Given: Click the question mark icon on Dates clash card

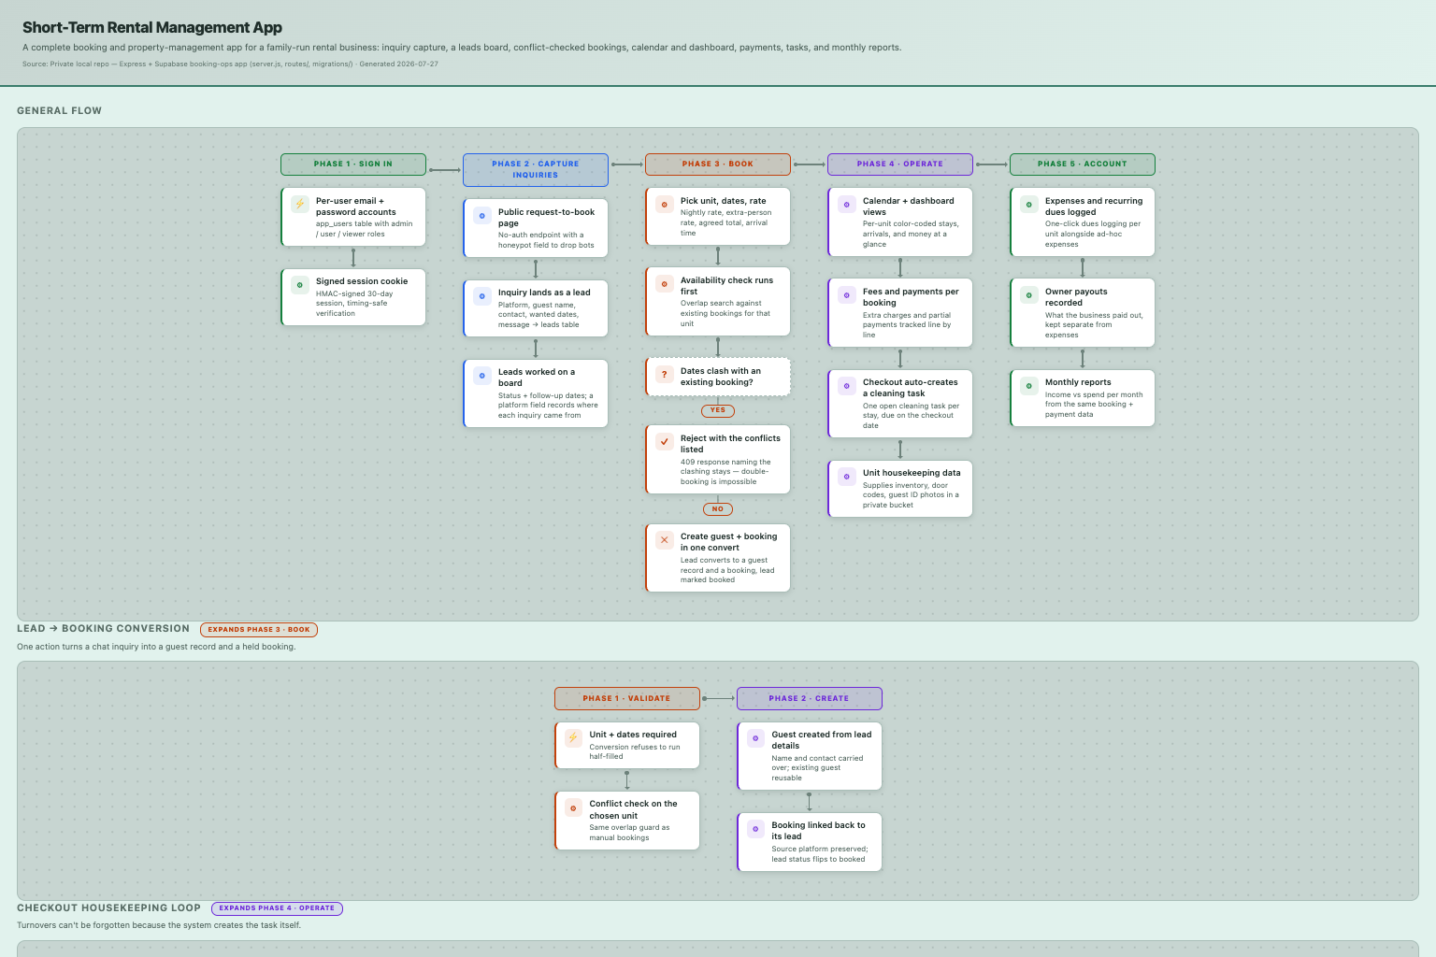Looking at the screenshot, I should 665,374.
